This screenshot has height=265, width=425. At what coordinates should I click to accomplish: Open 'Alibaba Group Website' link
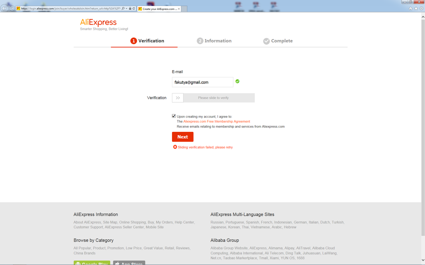click(x=229, y=248)
